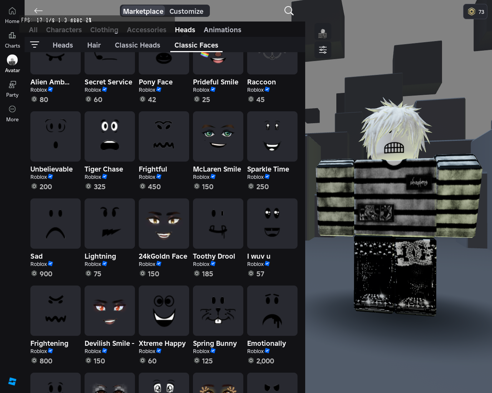Select the Emotionally face thumbnail

tap(272, 310)
